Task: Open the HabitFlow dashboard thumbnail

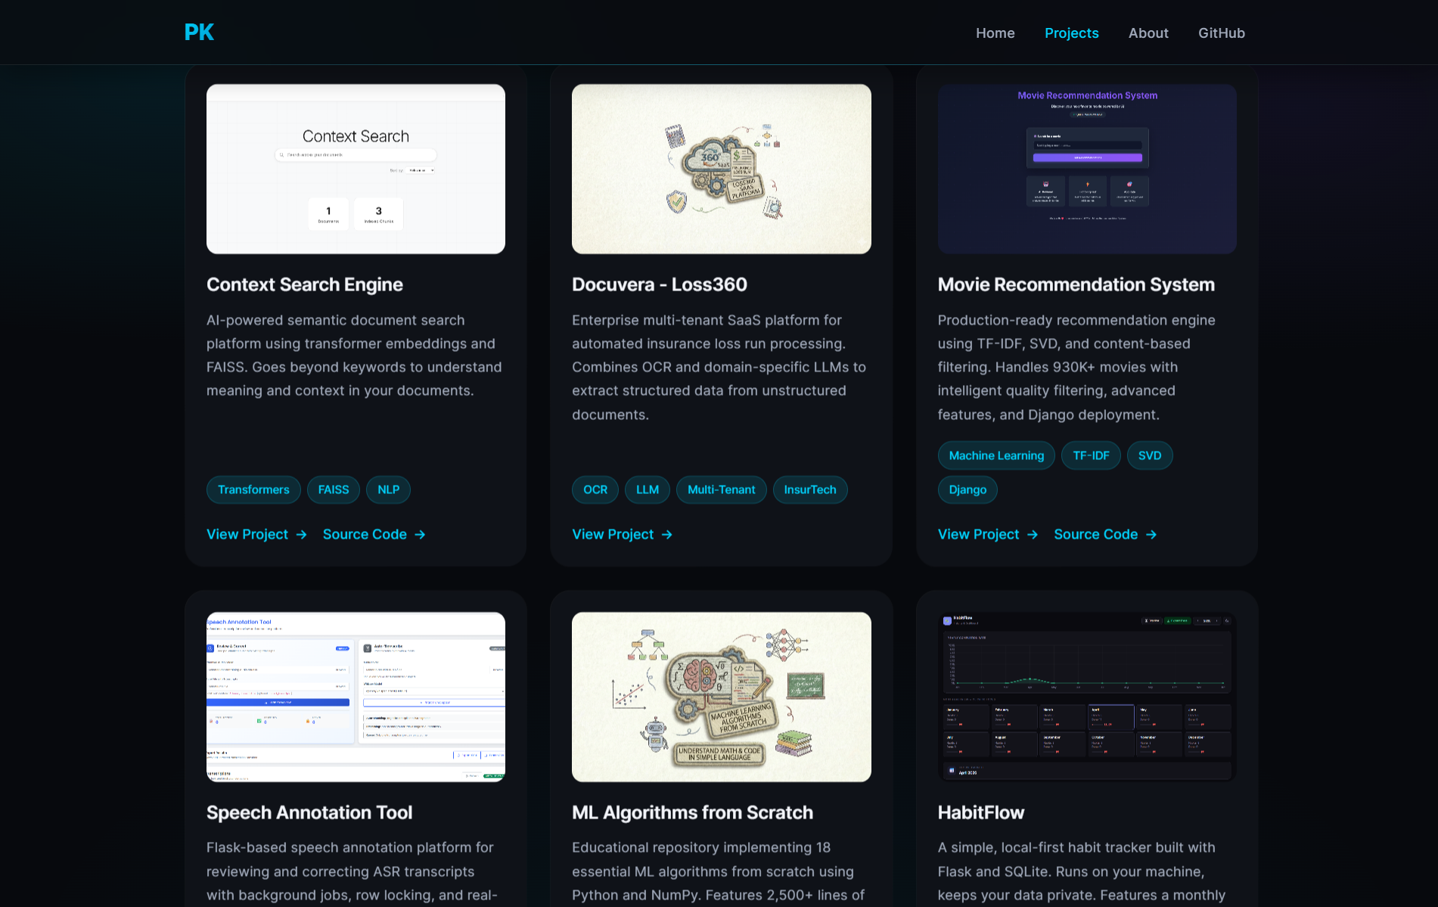Action: pos(1087,697)
